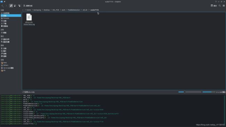This screenshot has width=226, height=127.
Task: Adjust the icon zoom slider in status bar
Action: pos(190,92)
